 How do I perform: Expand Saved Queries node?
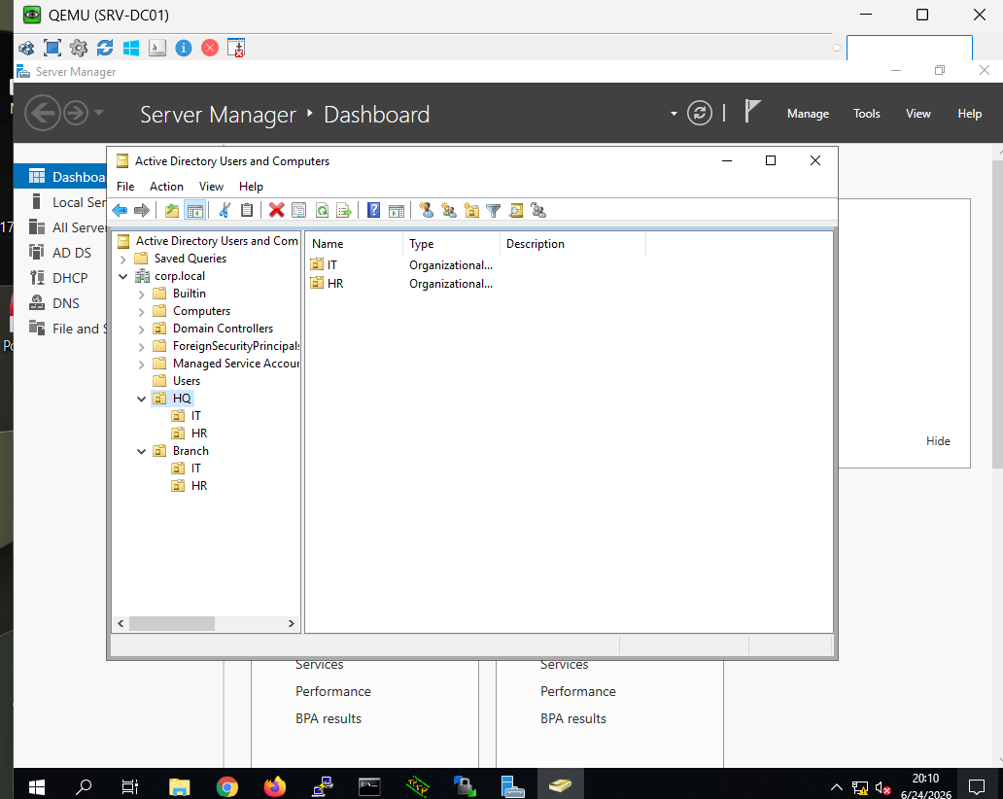coord(122,260)
